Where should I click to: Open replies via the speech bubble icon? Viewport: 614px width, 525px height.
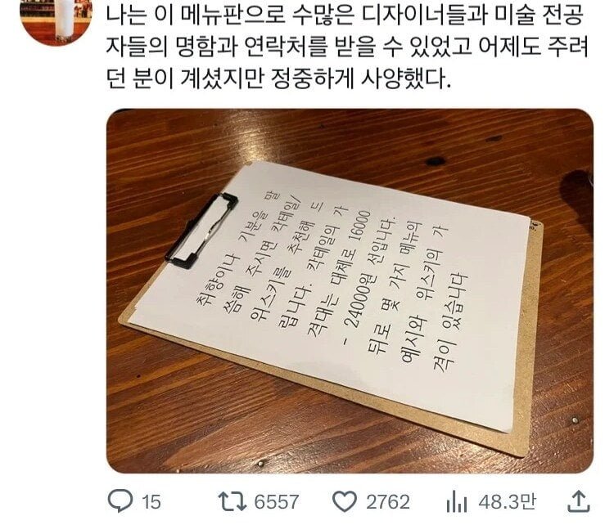point(120,501)
